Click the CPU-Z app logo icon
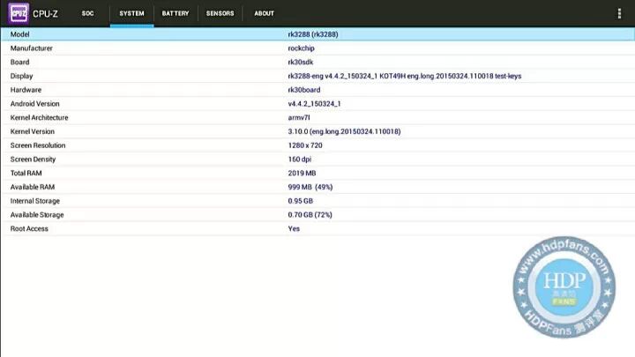The width and height of the screenshot is (635, 357). tap(19, 13)
